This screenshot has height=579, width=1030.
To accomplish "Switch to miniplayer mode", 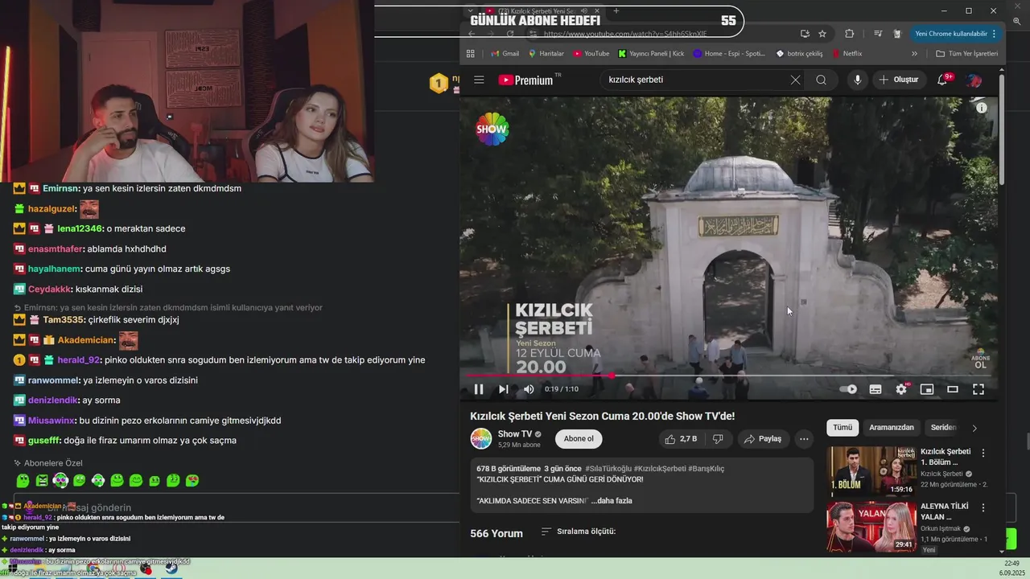I will (927, 389).
